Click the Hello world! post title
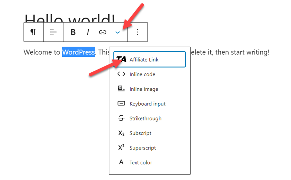The height and width of the screenshot is (180, 291). pos(70,18)
